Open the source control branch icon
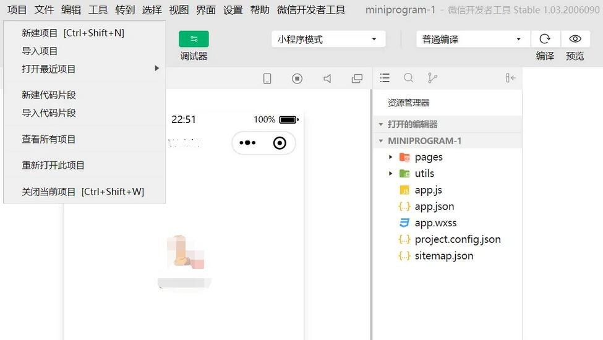603x340 pixels. pyautogui.click(x=432, y=78)
